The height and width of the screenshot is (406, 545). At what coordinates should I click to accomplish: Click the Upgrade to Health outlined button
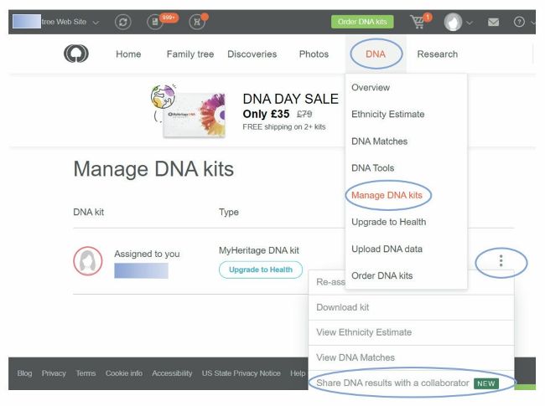click(x=261, y=270)
